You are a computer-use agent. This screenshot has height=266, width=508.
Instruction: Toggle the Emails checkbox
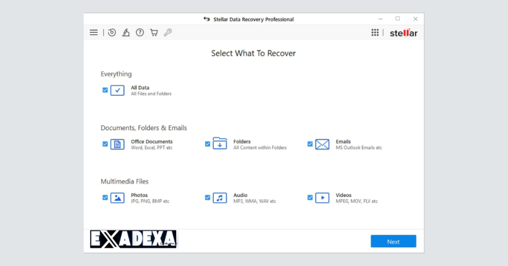[310, 144]
